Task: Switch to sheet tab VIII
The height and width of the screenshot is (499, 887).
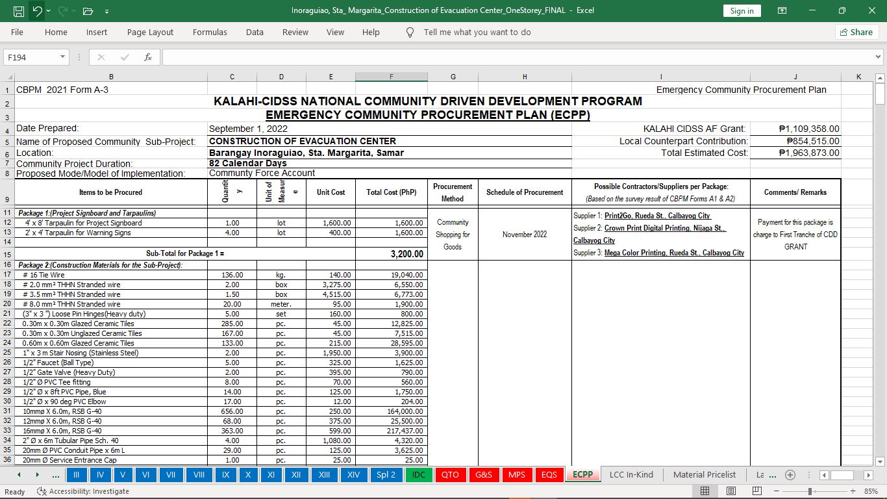Action: tap(199, 475)
